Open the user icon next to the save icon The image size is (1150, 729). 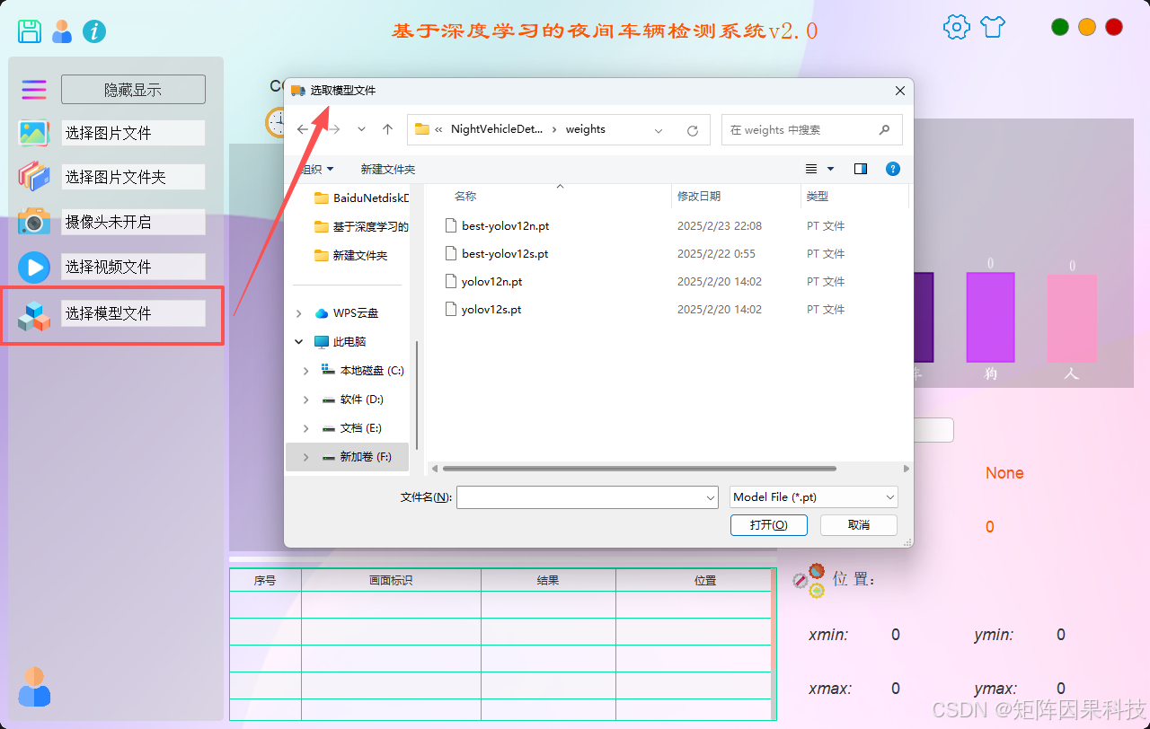click(x=62, y=31)
